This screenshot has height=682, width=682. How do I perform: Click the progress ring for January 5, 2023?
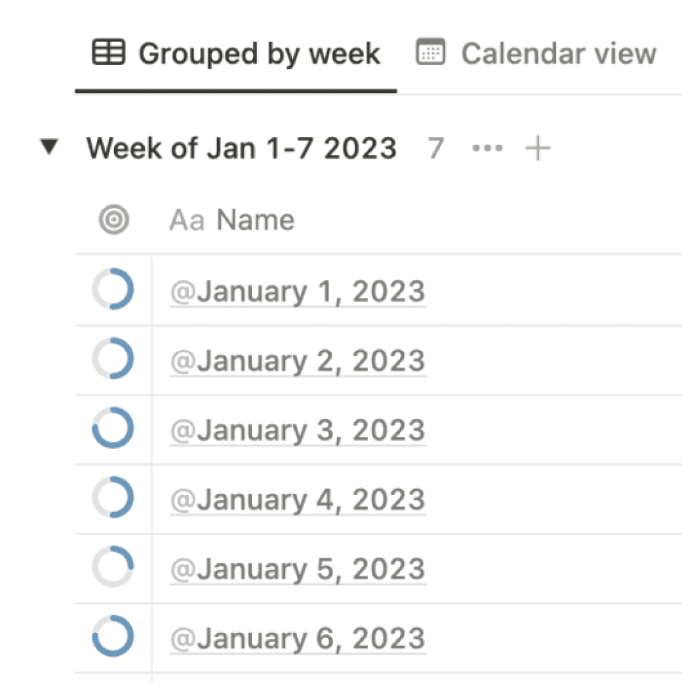click(x=113, y=567)
